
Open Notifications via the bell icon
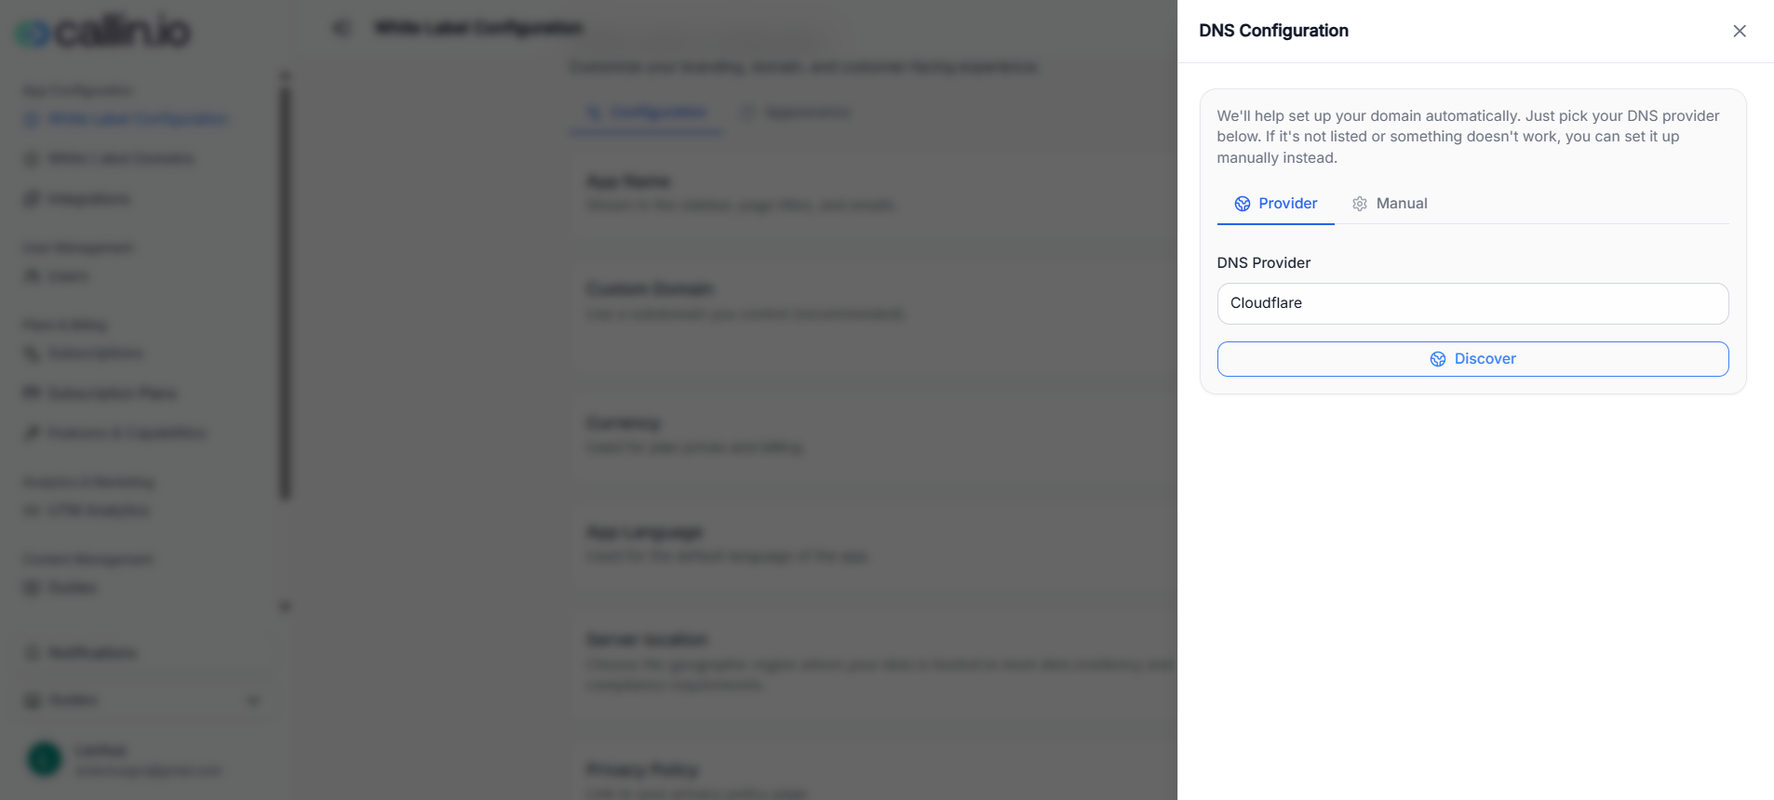[33, 652]
